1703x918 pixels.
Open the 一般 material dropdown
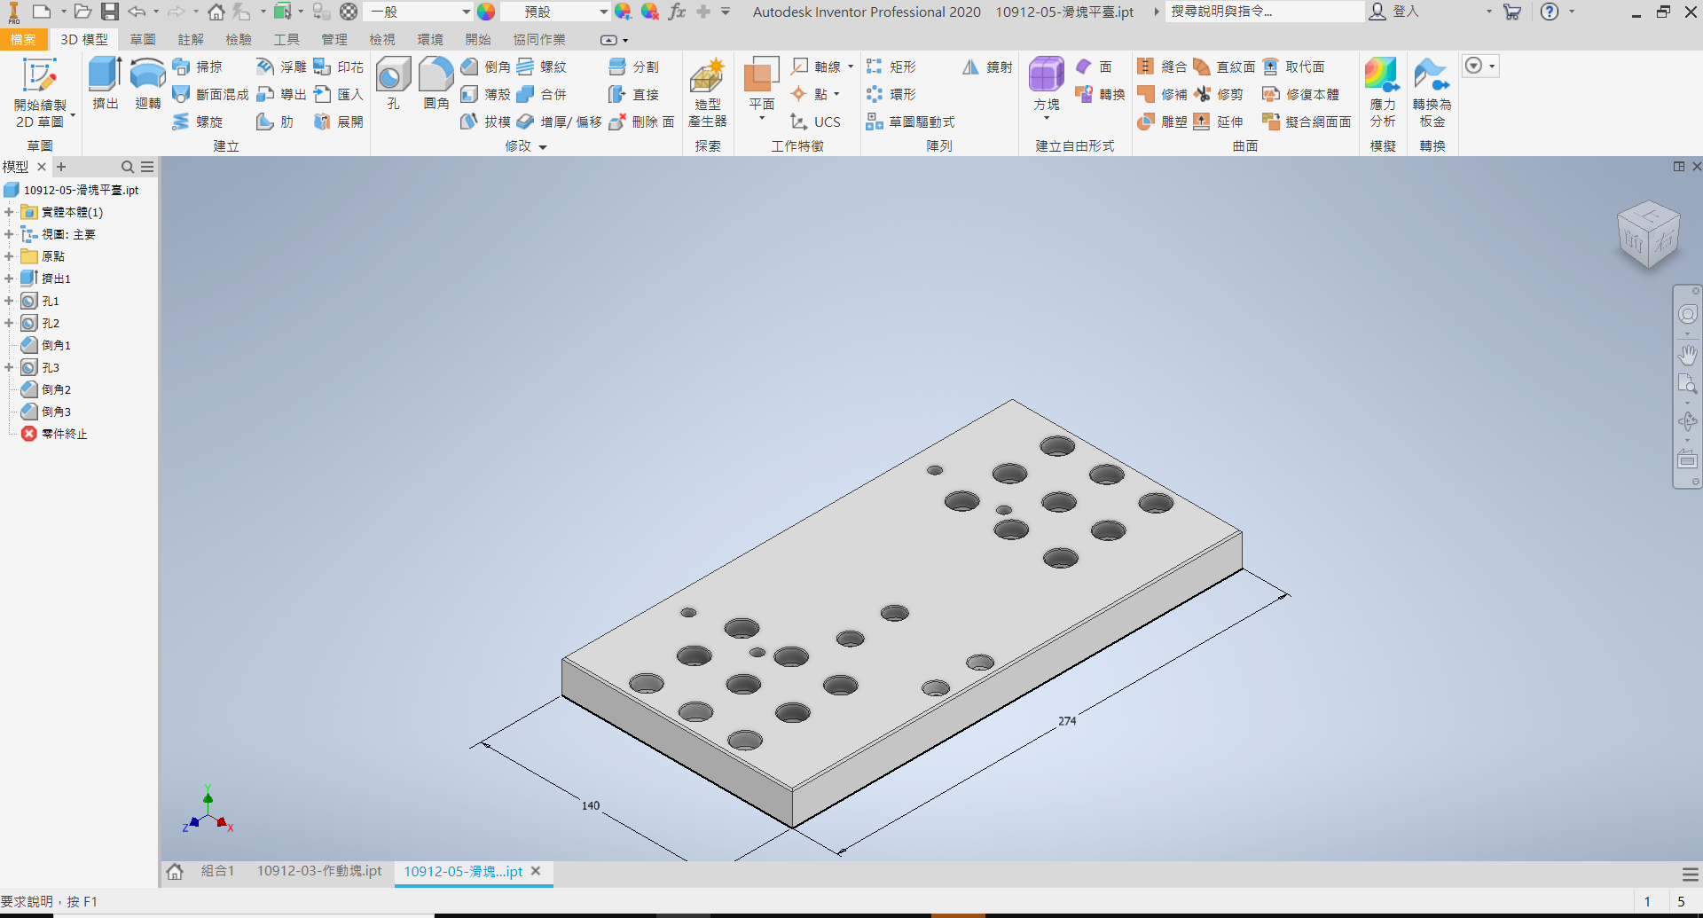click(x=420, y=12)
